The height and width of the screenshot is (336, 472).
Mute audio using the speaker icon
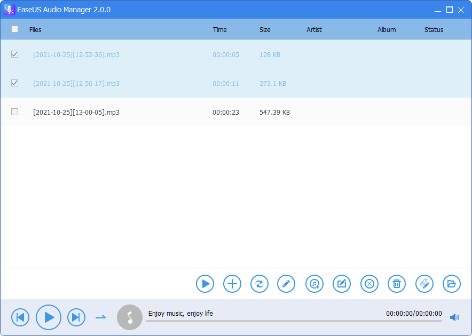pos(454,318)
